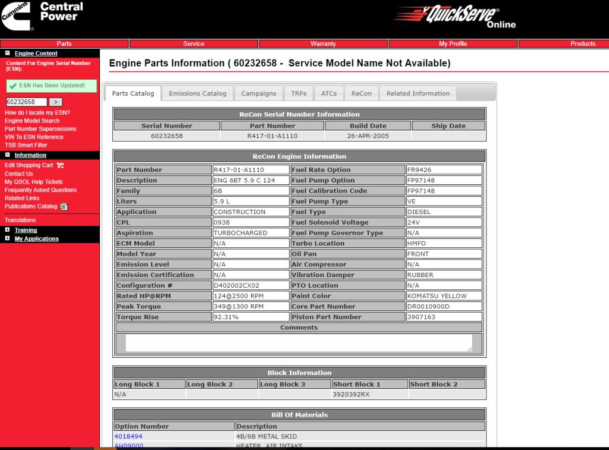
Task: Collapse the Information section
Action: (8, 155)
